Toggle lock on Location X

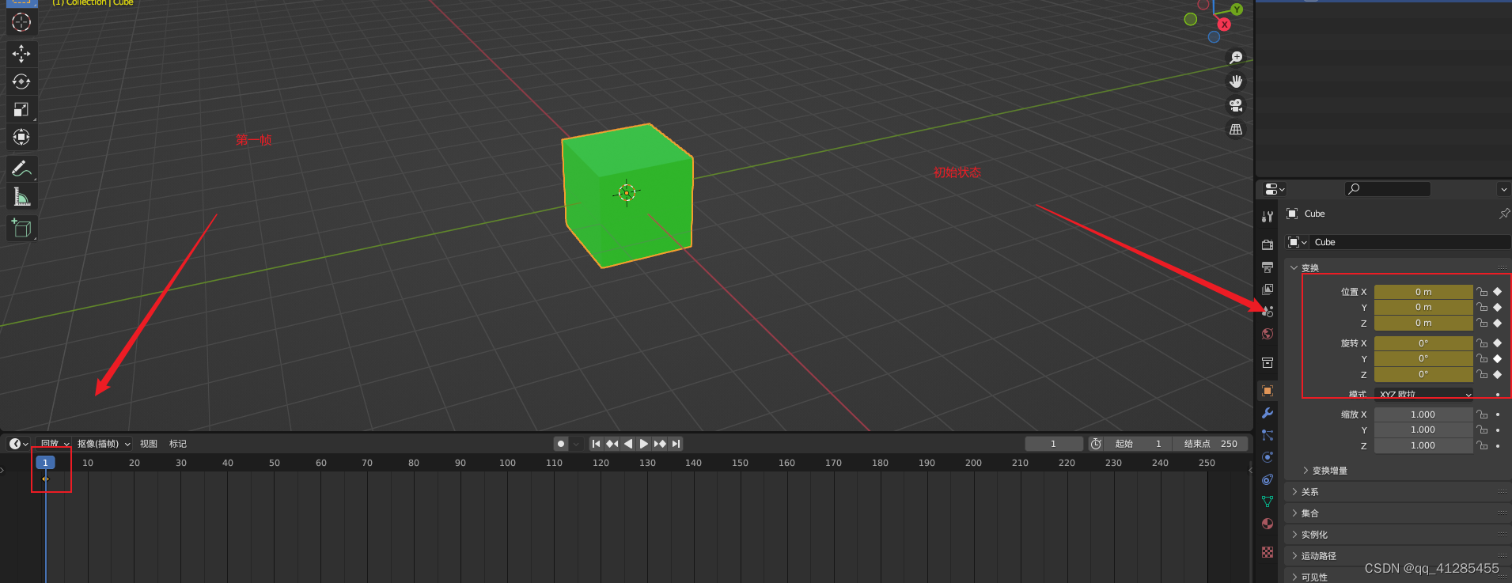(1483, 292)
